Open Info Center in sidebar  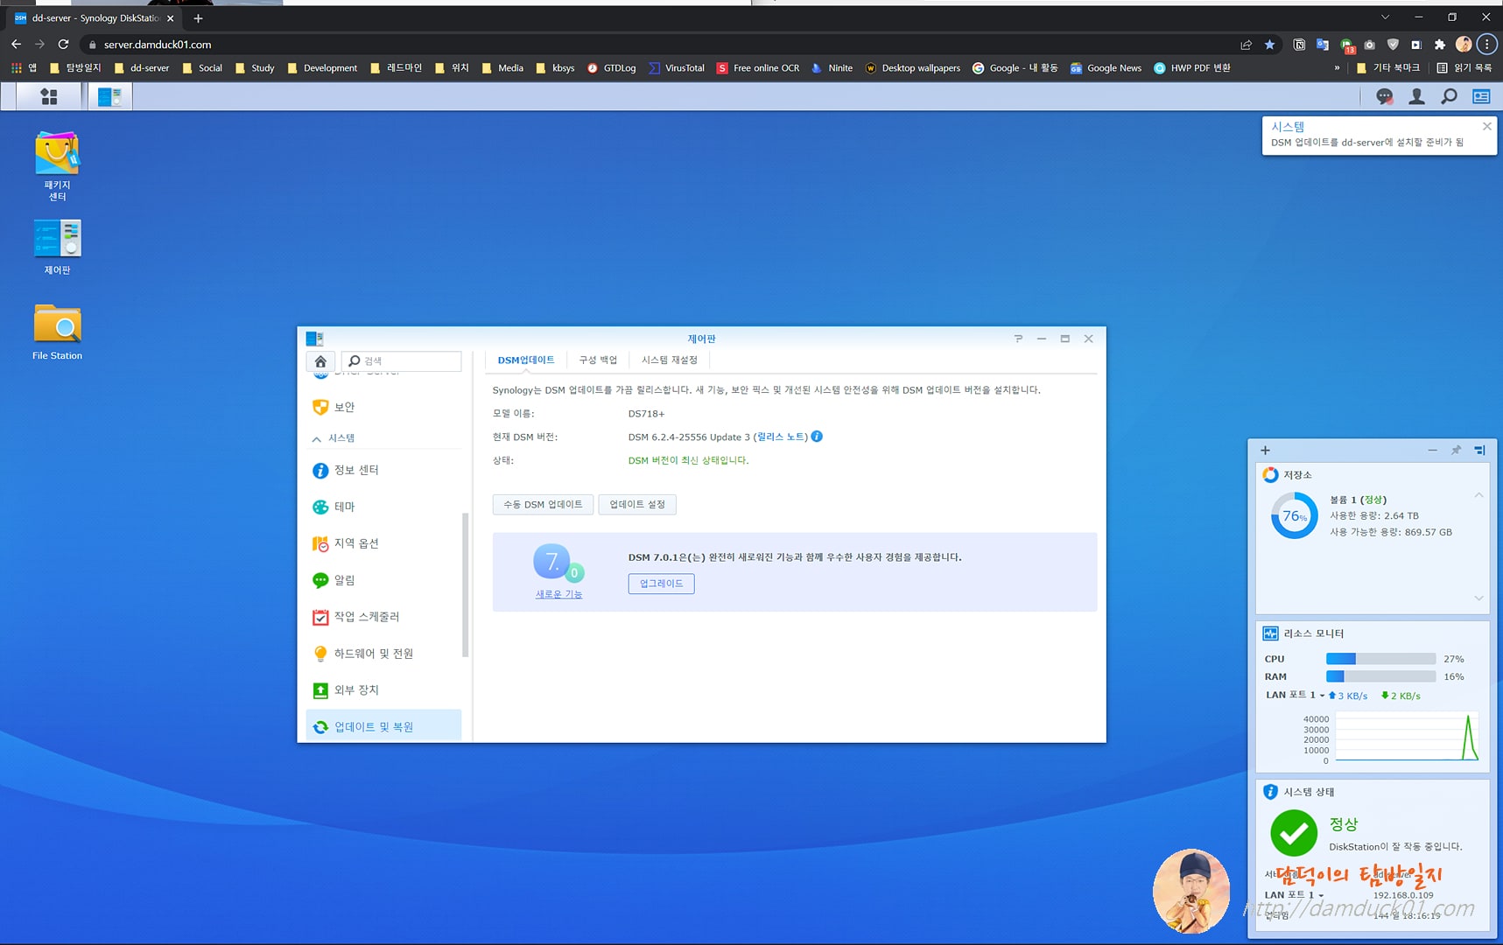coord(384,470)
